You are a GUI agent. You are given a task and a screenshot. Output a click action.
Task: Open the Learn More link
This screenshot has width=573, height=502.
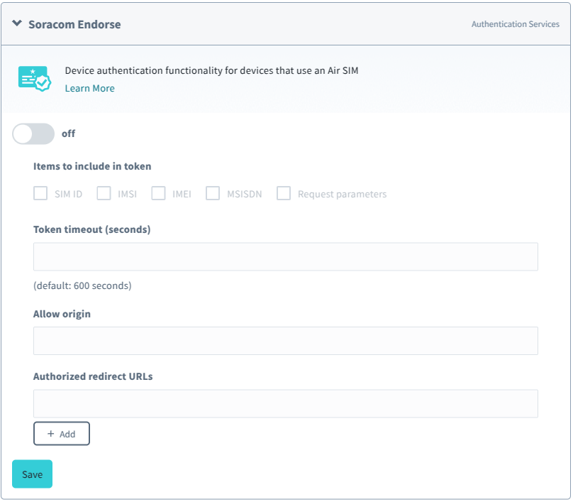point(89,88)
